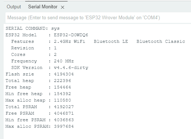Screen dimensions: 191x139
Task: Click the Max alloc heap value 110580
Action: (x=62, y=101)
